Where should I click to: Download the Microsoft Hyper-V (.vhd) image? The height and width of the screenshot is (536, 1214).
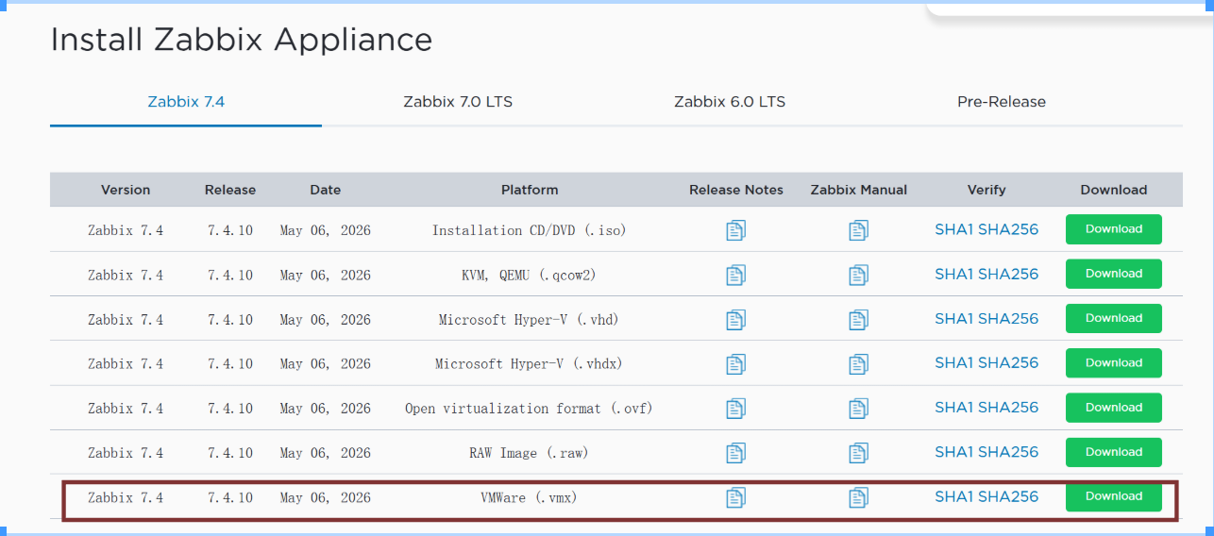tap(1114, 318)
